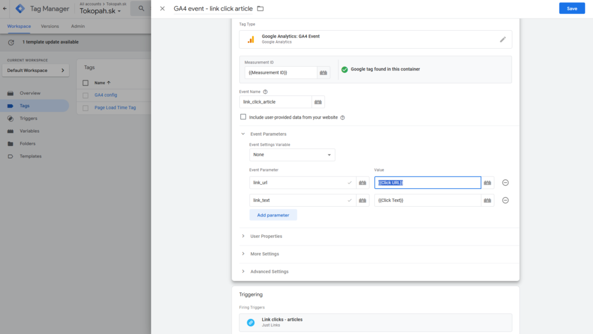593x334 pixels.
Task: Switch to Versions tab
Action: [50, 26]
